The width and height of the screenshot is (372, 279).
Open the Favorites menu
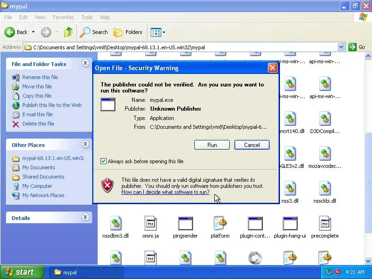pyautogui.click(x=63, y=17)
